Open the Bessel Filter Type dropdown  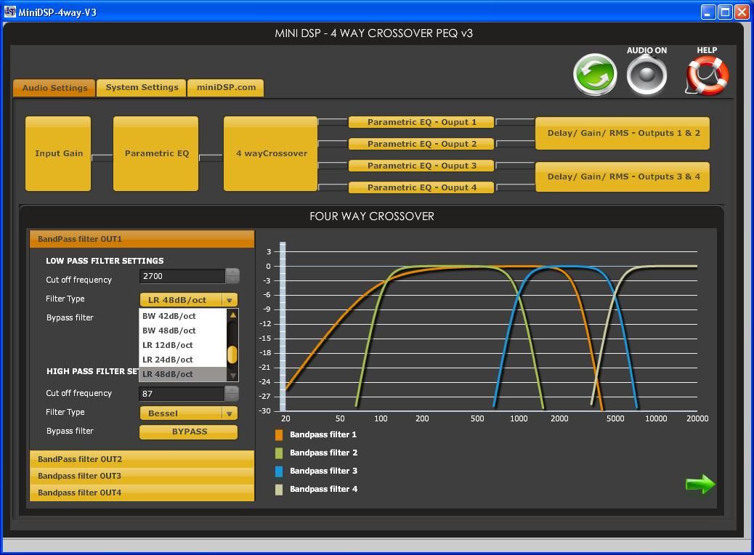(189, 413)
